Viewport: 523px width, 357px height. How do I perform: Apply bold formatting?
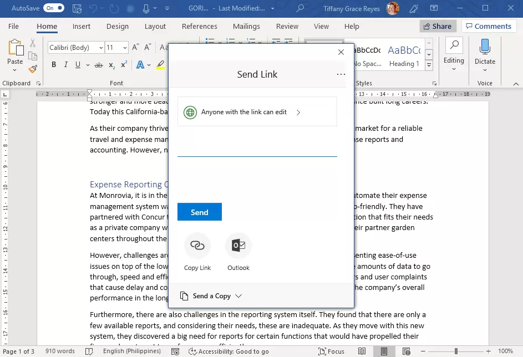[54, 65]
